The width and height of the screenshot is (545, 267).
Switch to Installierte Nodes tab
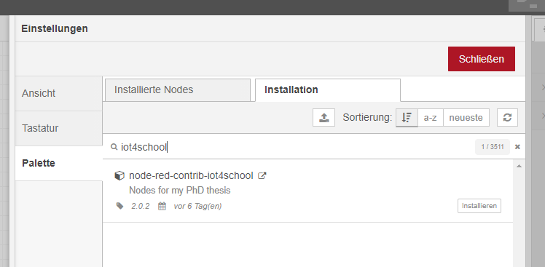point(178,90)
